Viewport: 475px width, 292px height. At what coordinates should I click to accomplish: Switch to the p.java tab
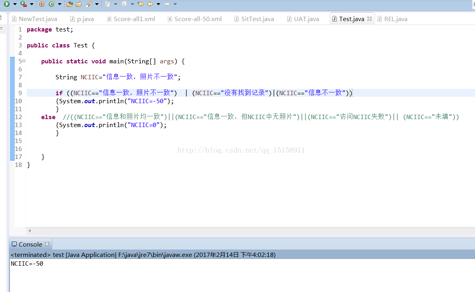click(82, 19)
